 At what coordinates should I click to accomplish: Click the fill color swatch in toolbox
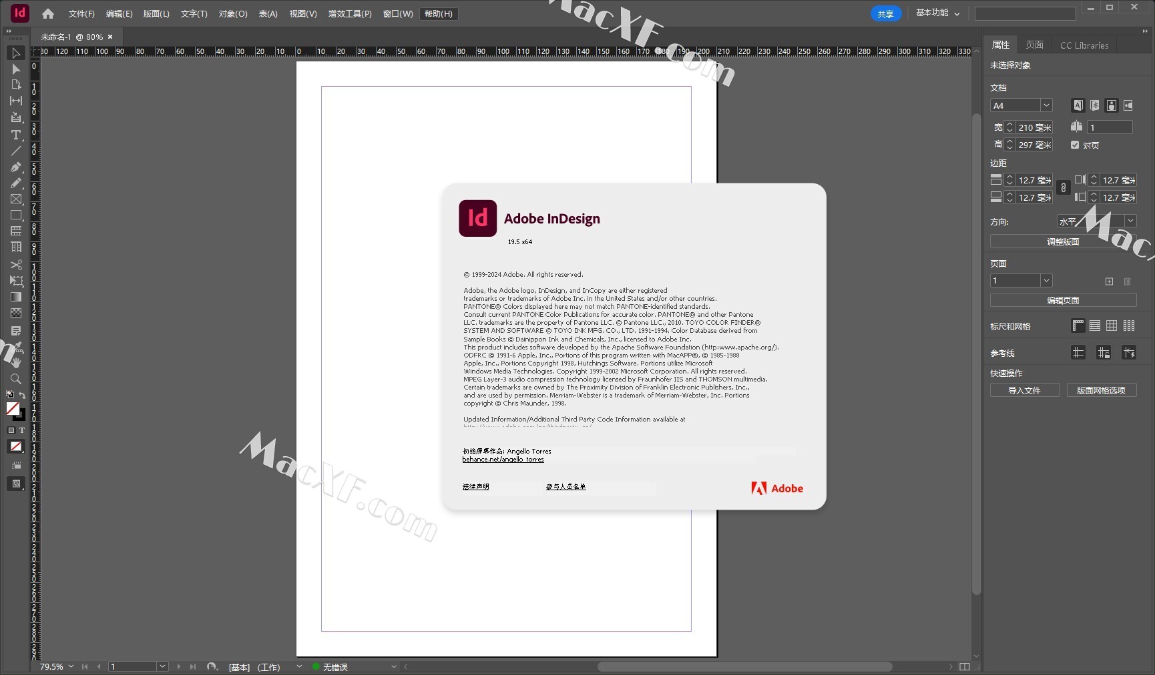click(13, 408)
